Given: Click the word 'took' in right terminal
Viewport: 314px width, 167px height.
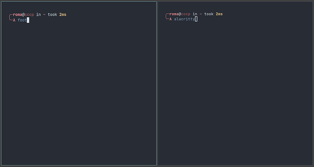Looking at the screenshot, I should (209, 14).
